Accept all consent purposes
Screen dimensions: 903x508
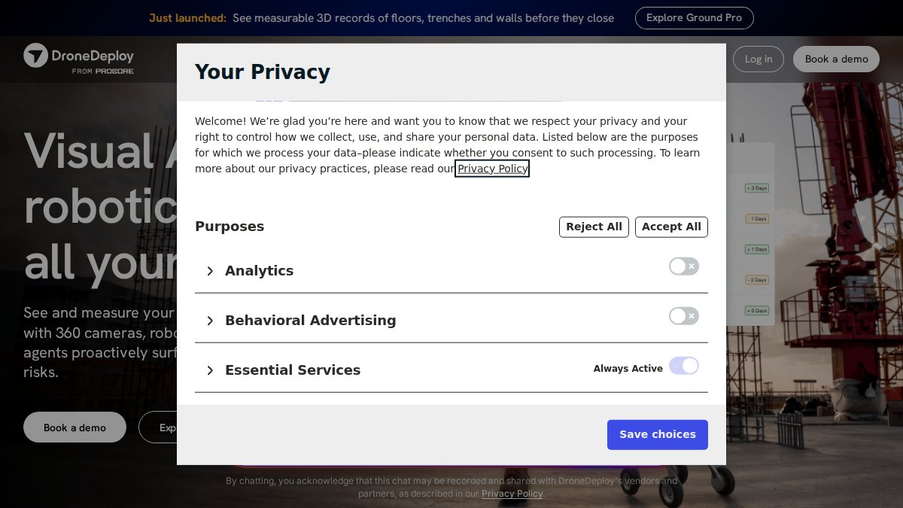671,227
